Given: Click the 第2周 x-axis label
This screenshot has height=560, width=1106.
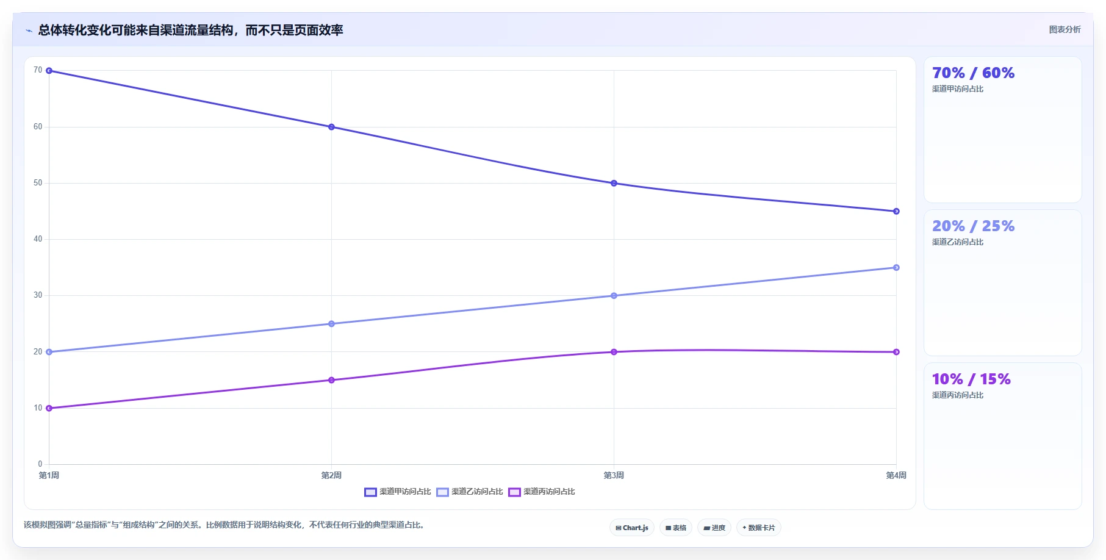Looking at the screenshot, I should coord(331,475).
